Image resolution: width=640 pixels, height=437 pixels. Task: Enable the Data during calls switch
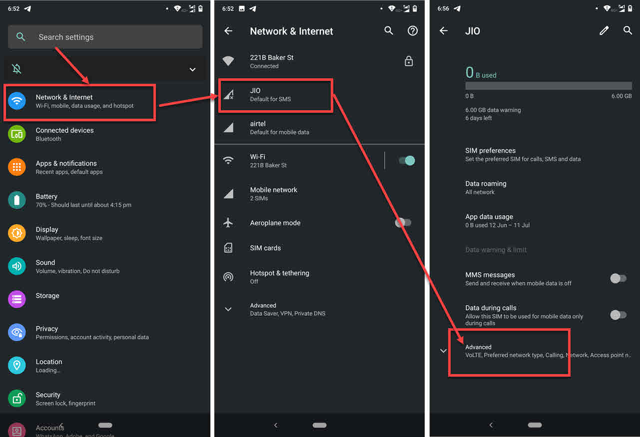[x=619, y=315]
